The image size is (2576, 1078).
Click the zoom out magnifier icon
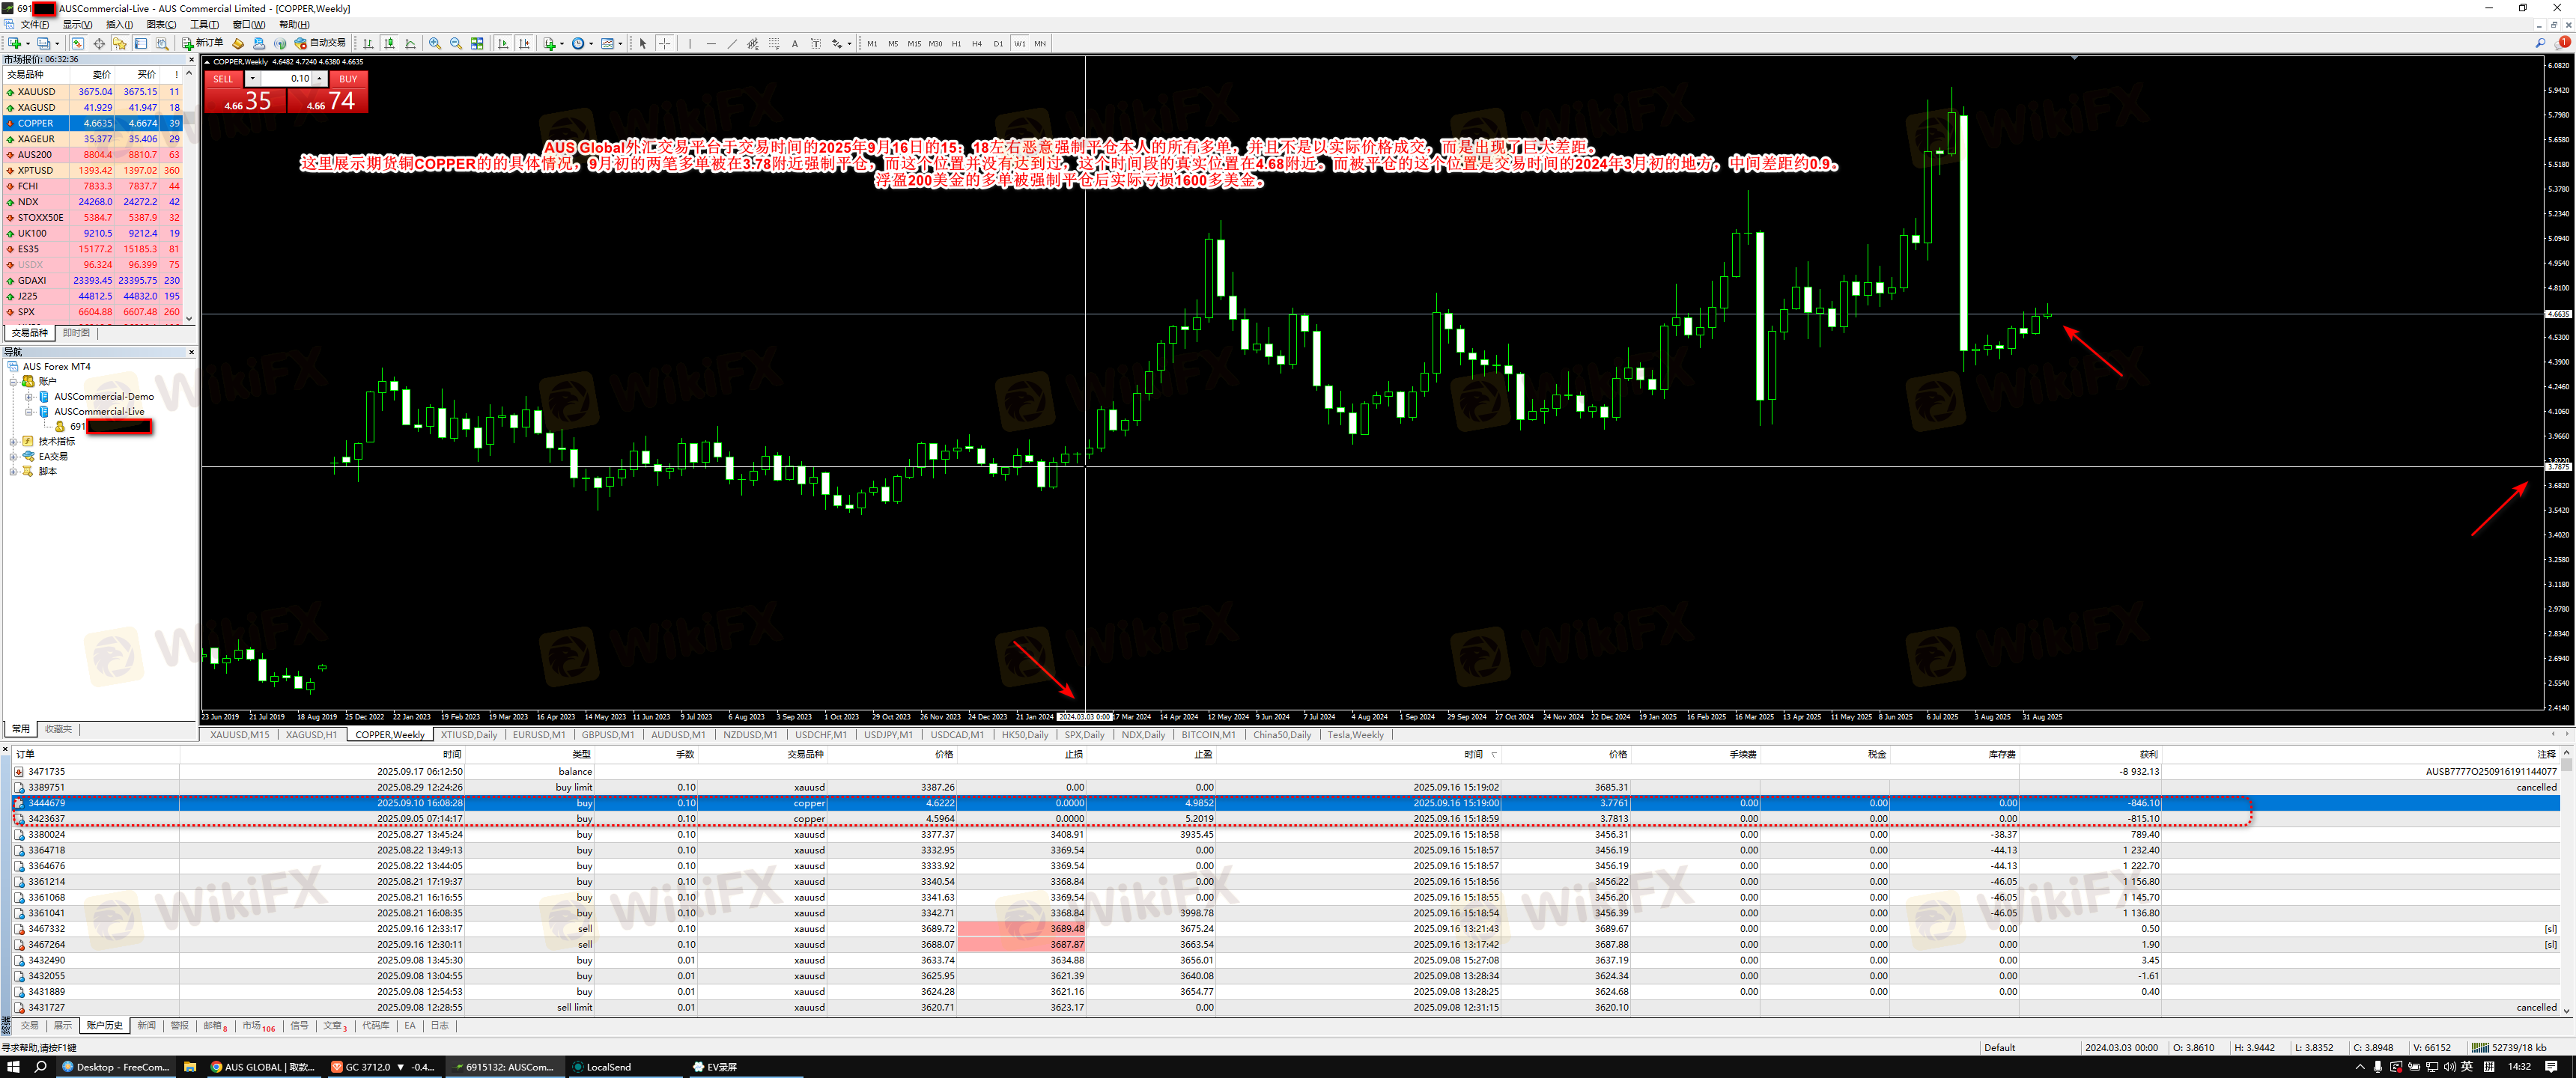456,43
